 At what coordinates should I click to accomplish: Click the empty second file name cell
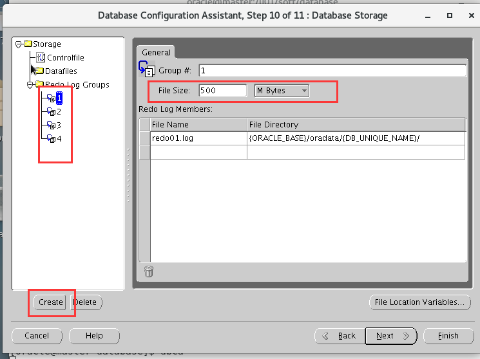(198, 152)
